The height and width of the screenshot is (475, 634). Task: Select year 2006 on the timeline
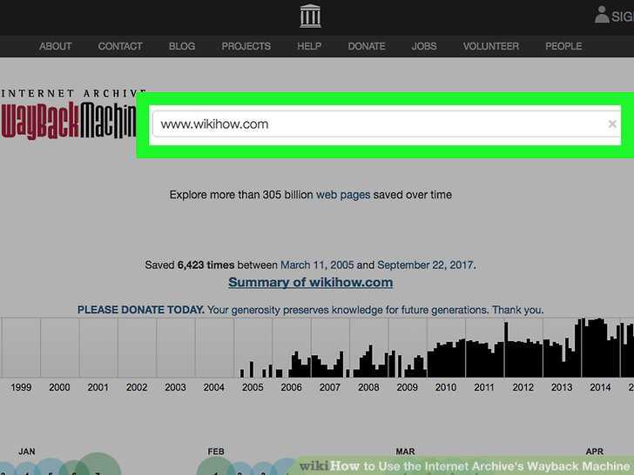pyautogui.click(x=291, y=387)
